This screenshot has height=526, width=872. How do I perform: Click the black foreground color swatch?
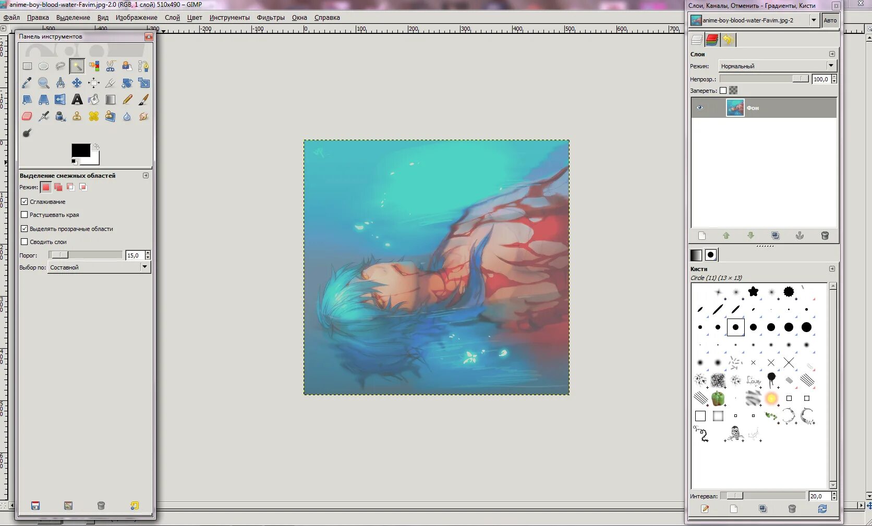pos(80,150)
